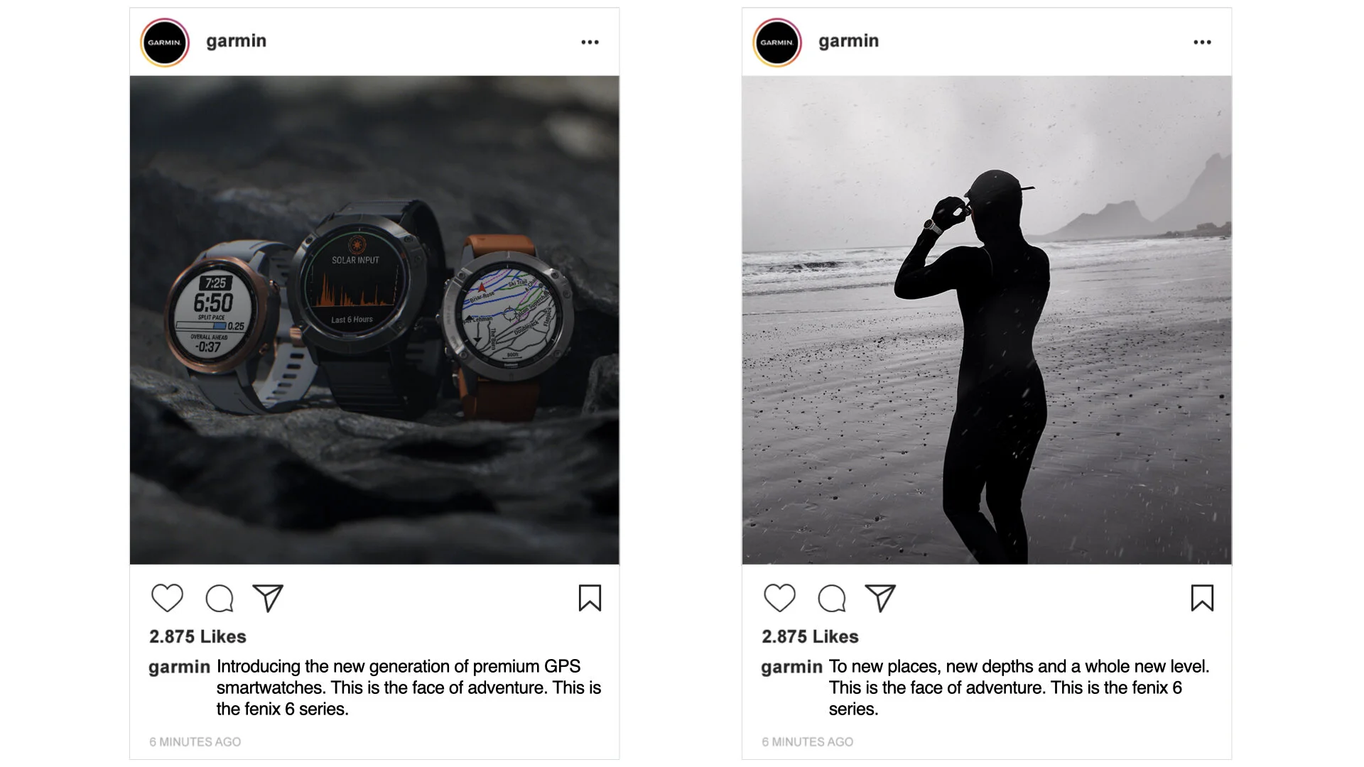
Task: Open garmin username in right post header
Action: (848, 41)
